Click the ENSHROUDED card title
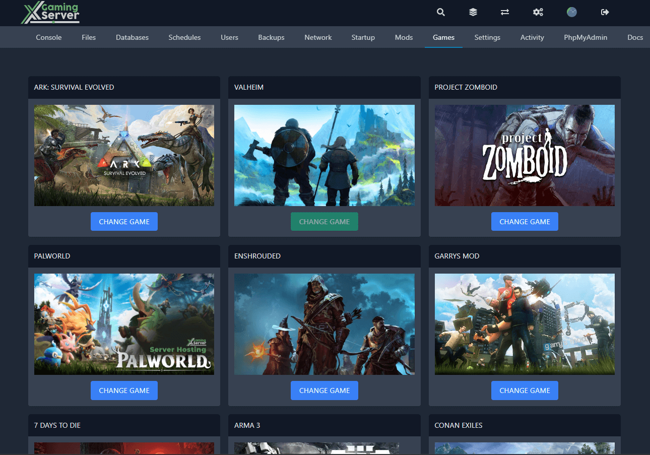The width and height of the screenshot is (650, 455). [x=257, y=256]
